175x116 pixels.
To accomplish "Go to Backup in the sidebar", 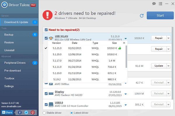I will pos(19,35).
